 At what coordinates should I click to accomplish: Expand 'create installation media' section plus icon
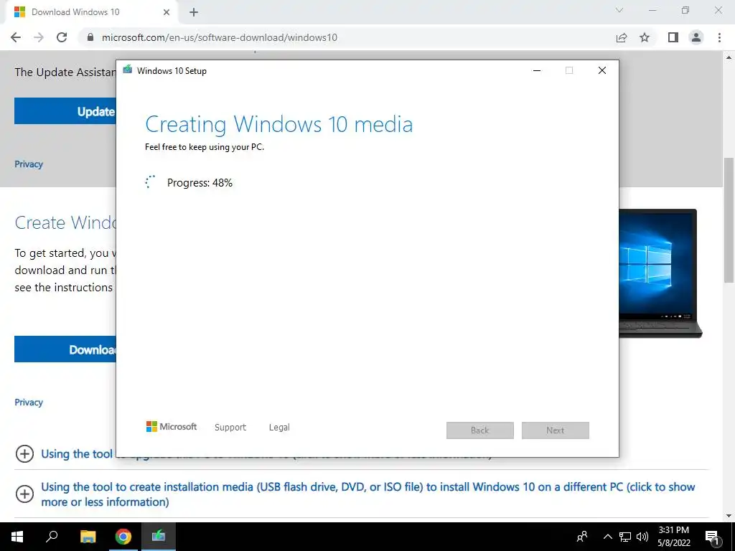(24, 494)
